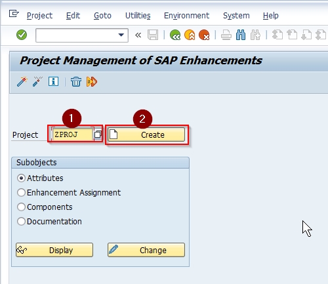Choose the Components radio option

click(21, 207)
